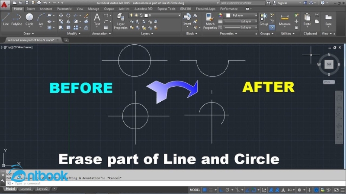Toggle object snap in status bar
Screen dimensions: 346x194
253,190
